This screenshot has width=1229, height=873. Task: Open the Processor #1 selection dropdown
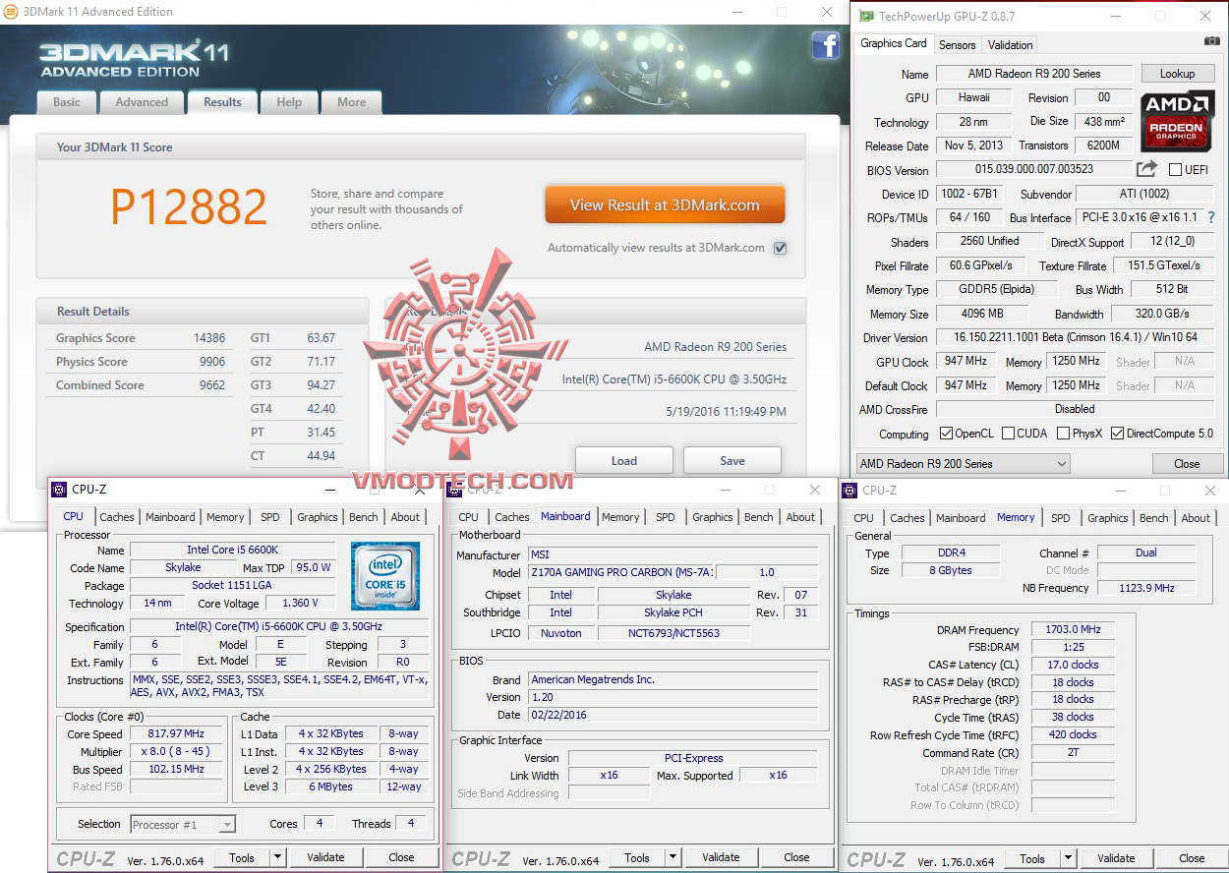[182, 825]
